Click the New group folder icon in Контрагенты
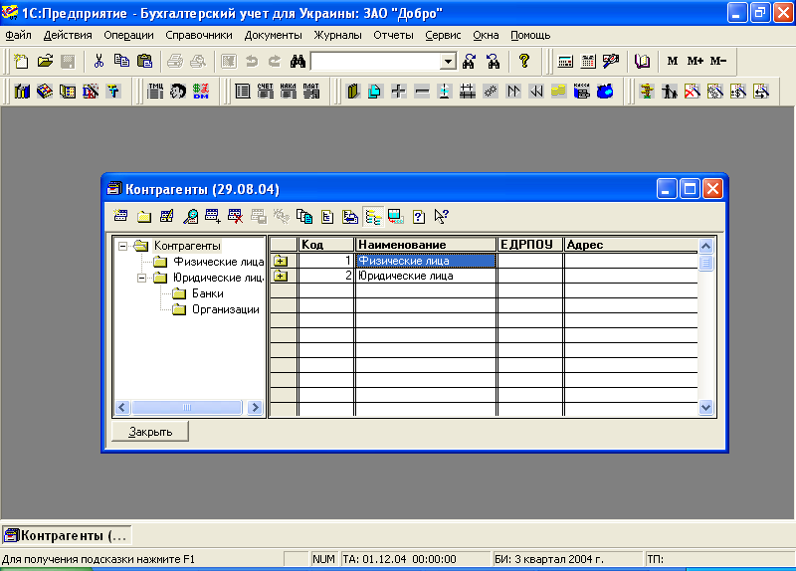Viewport: 796px width, 571px height. pyautogui.click(x=144, y=217)
